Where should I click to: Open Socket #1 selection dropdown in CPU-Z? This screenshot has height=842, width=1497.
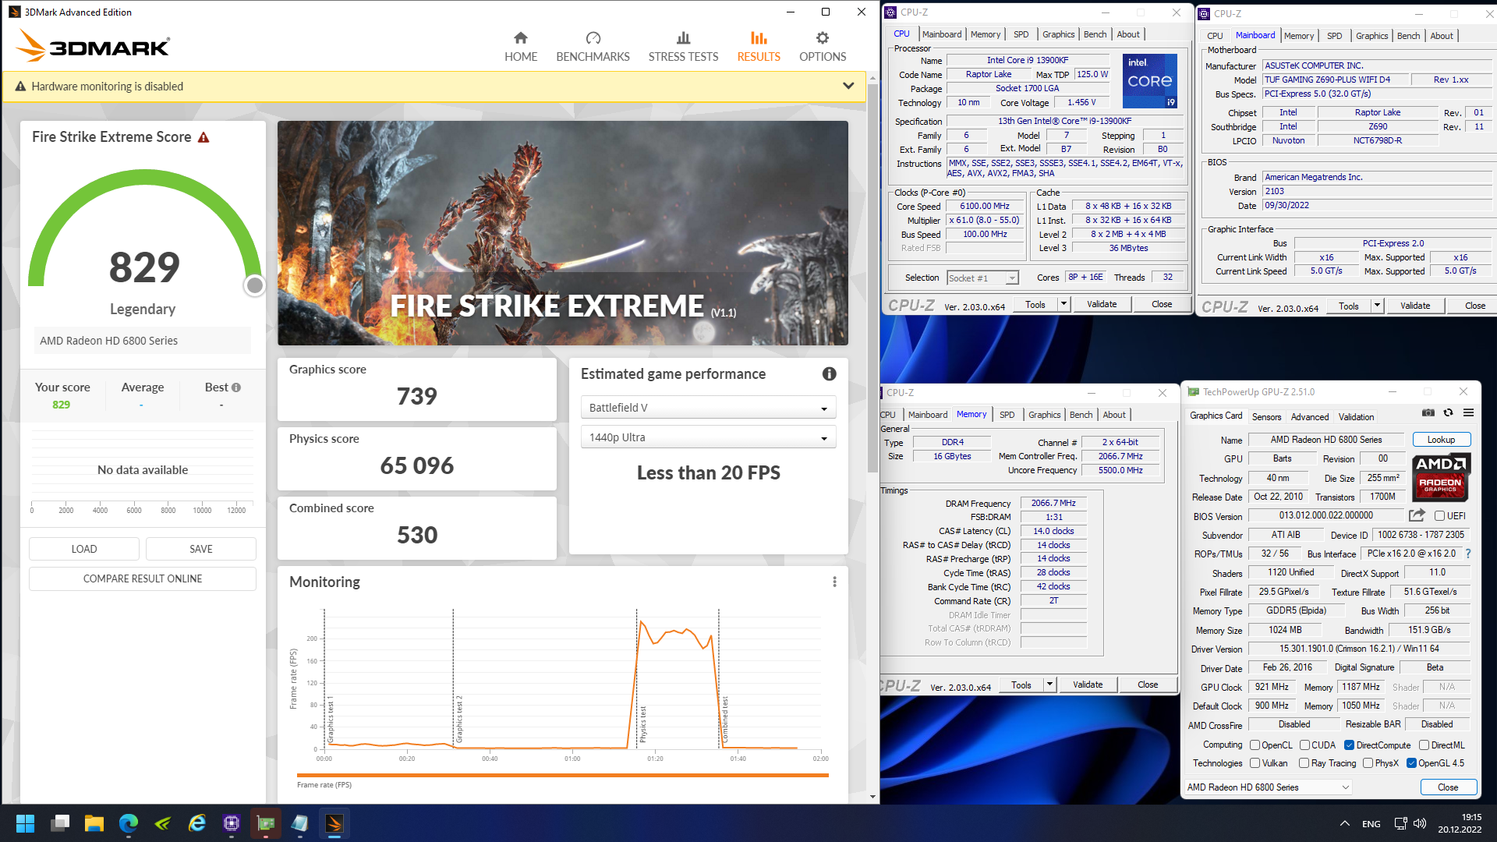click(982, 278)
